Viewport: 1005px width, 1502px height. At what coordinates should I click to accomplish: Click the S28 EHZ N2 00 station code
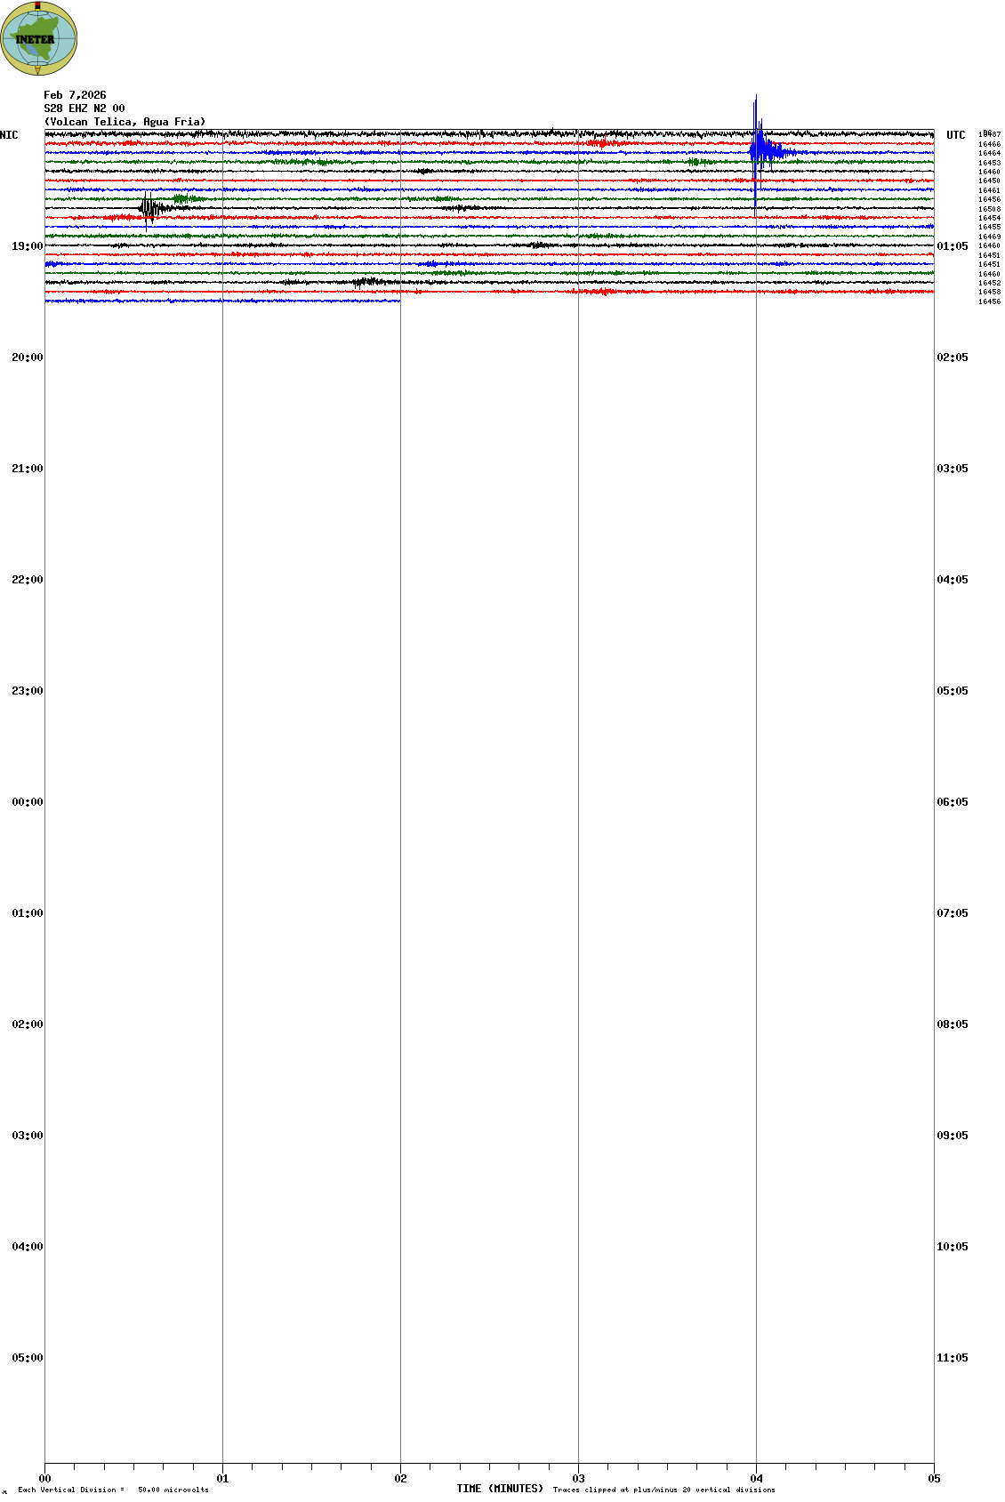84,108
